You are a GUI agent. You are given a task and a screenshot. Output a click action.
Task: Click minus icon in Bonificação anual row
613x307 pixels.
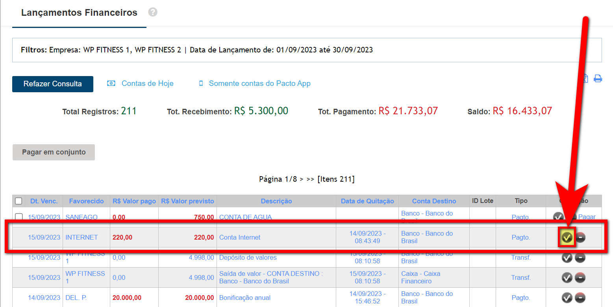[x=580, y=298]
